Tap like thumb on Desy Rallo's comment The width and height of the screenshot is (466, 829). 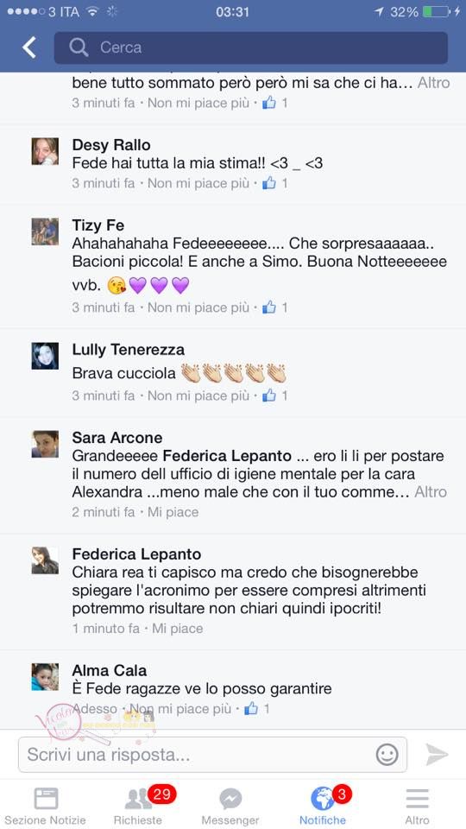coord(269,183)
